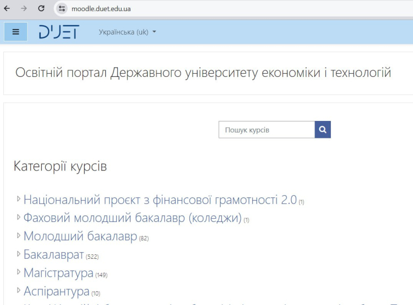Open the Магістратура course category
This screenshot has width=413, height=305.
58,273
